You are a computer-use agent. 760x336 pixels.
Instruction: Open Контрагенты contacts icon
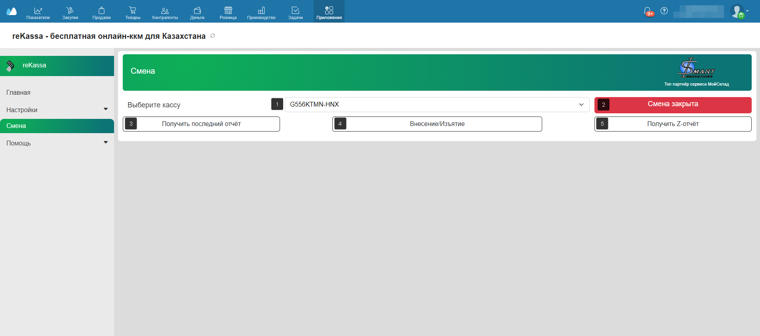pos(165,11)
